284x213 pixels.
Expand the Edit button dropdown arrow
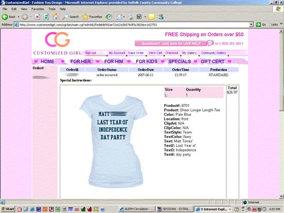(145, 17)
